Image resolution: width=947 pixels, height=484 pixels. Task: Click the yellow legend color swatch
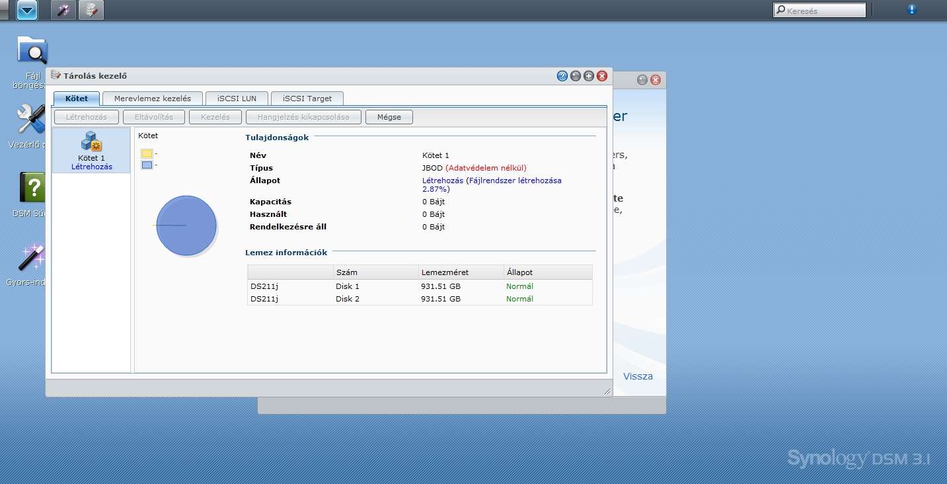pos(147,153)
